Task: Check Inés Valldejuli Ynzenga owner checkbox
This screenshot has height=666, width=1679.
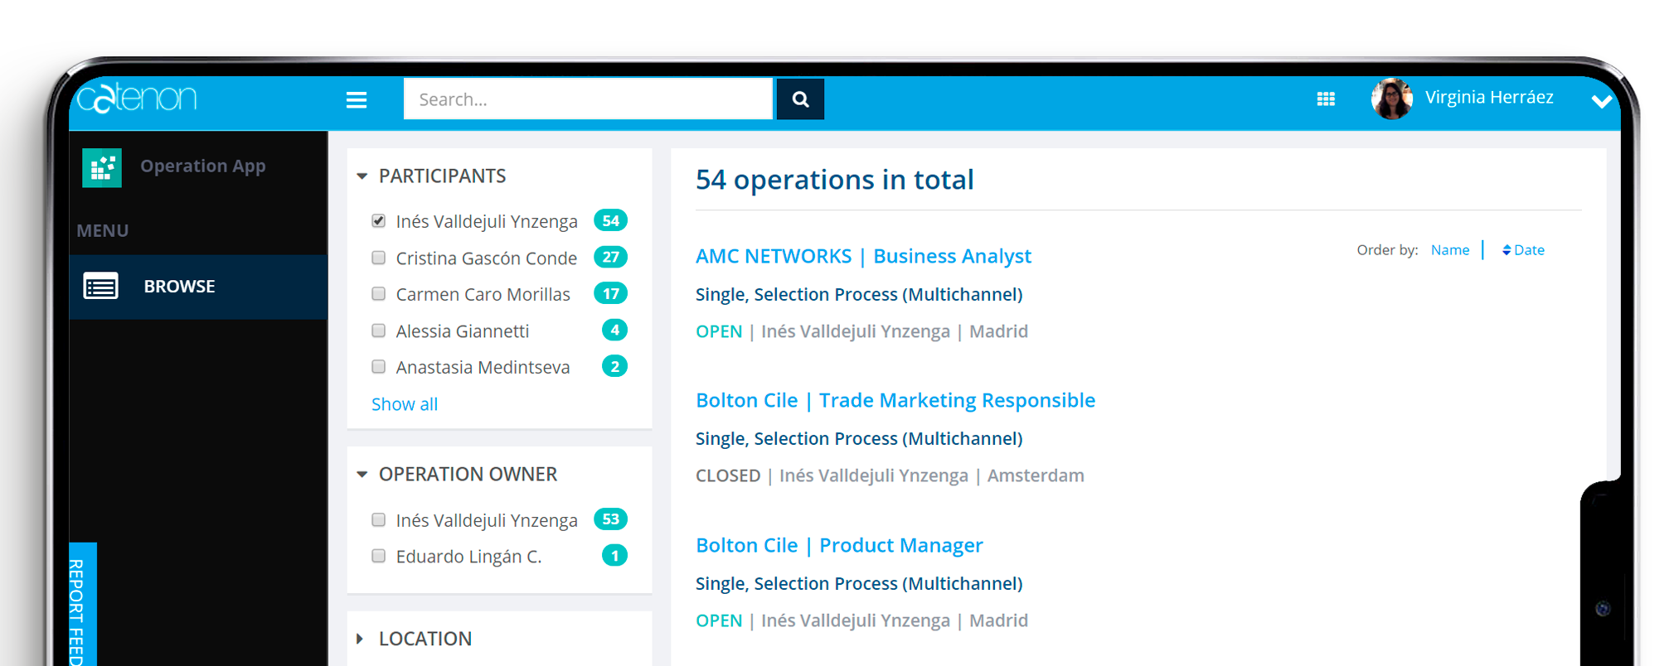Action: 379,519
